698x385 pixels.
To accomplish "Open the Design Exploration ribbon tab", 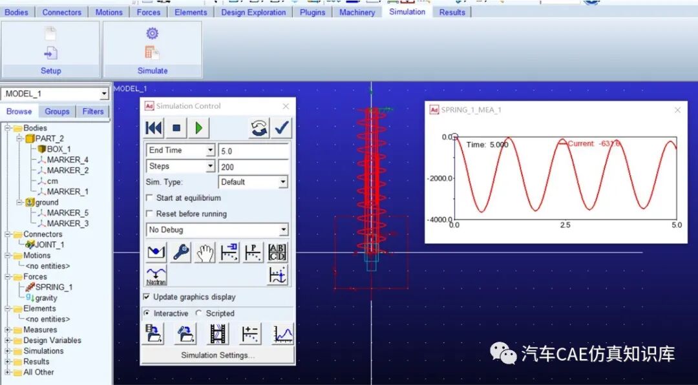I will (x=254, y=12).
